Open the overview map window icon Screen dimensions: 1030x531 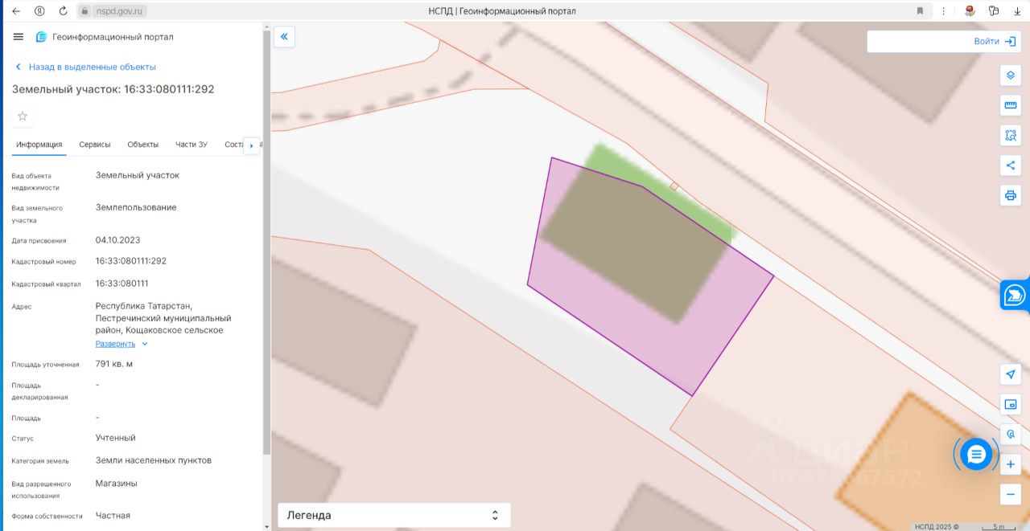(x=1011, y=404)
